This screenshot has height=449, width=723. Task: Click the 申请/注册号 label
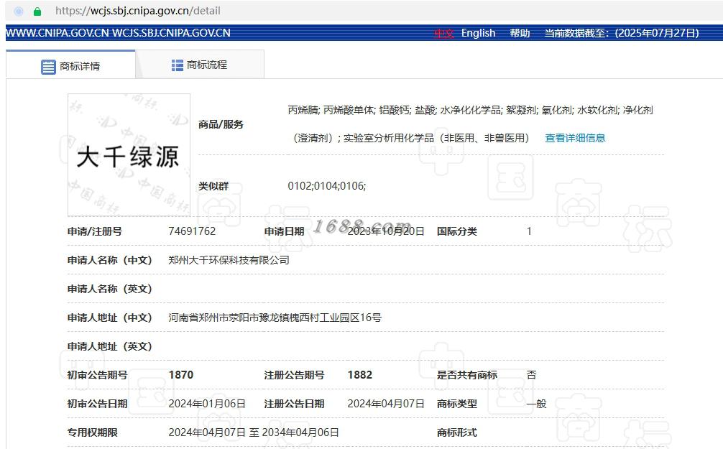click(95, 231)
